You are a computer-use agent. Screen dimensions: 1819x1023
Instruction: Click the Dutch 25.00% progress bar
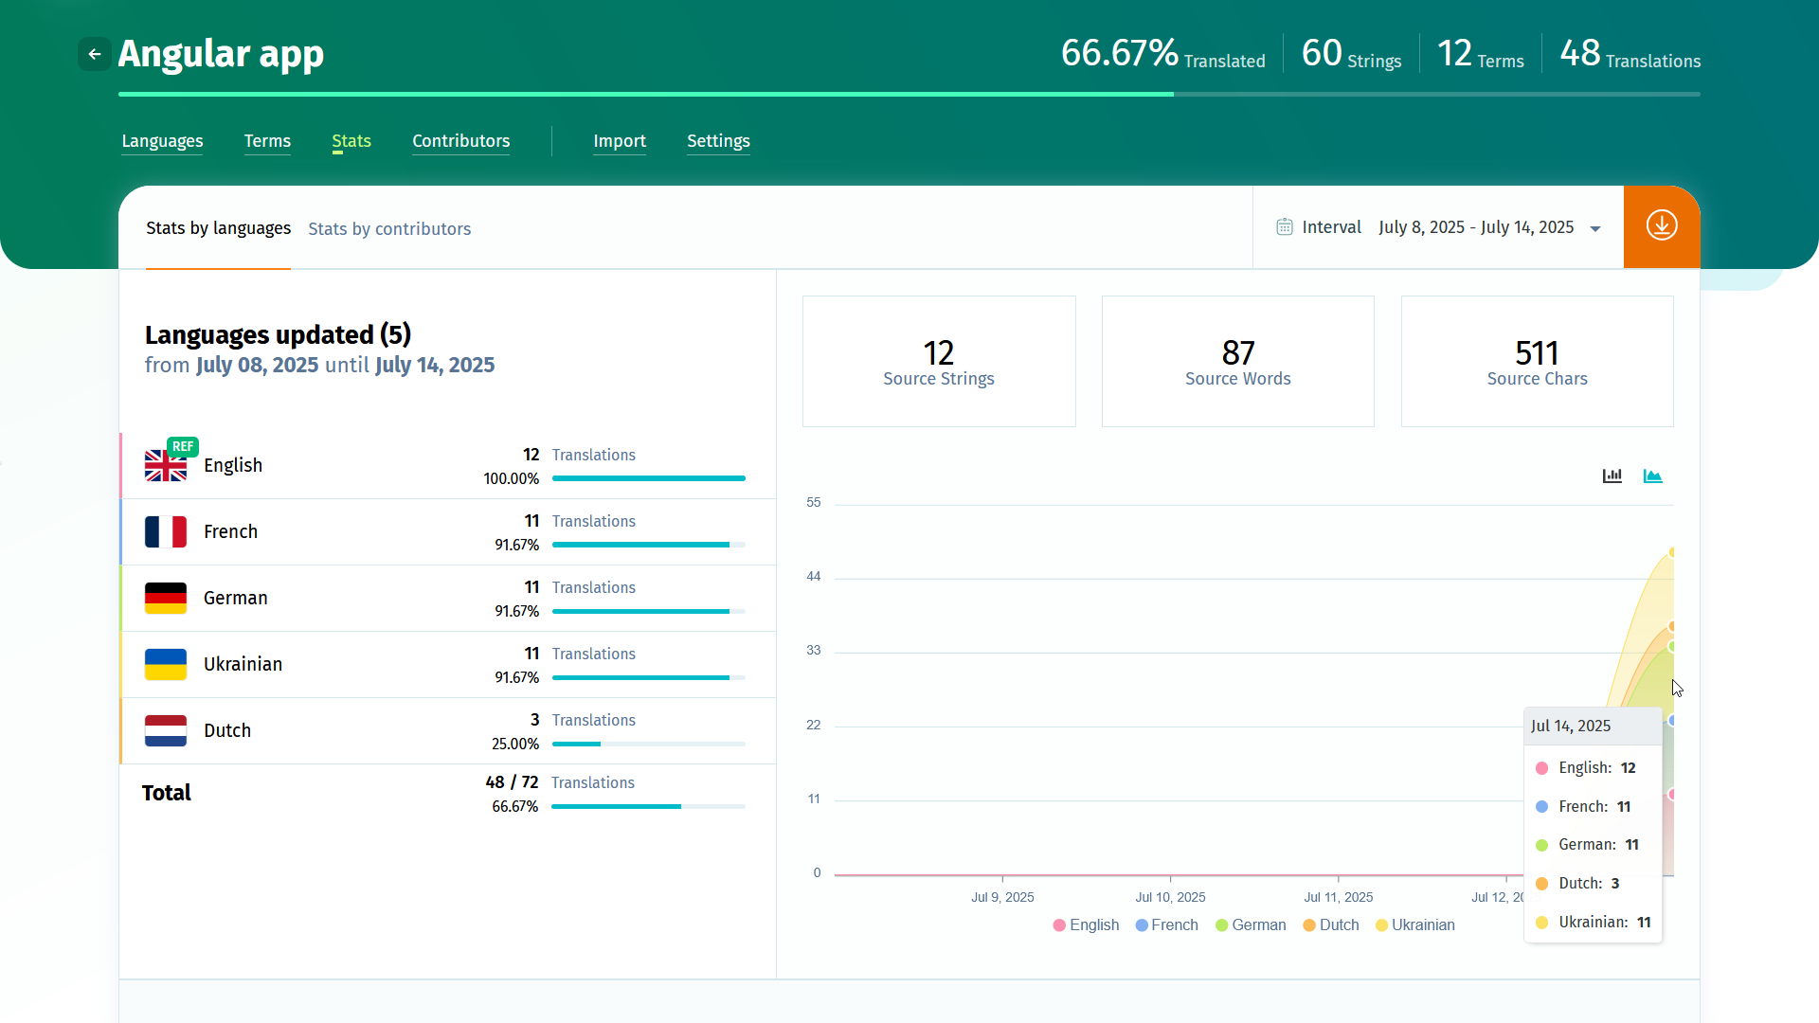coord(649,744)
